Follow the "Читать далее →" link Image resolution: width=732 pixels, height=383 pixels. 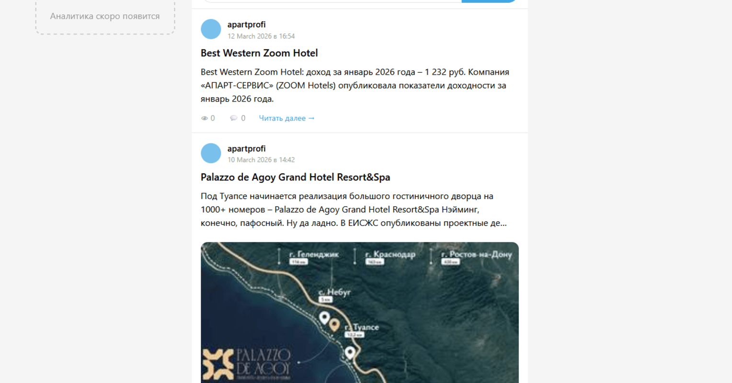[x=286, y=118]
